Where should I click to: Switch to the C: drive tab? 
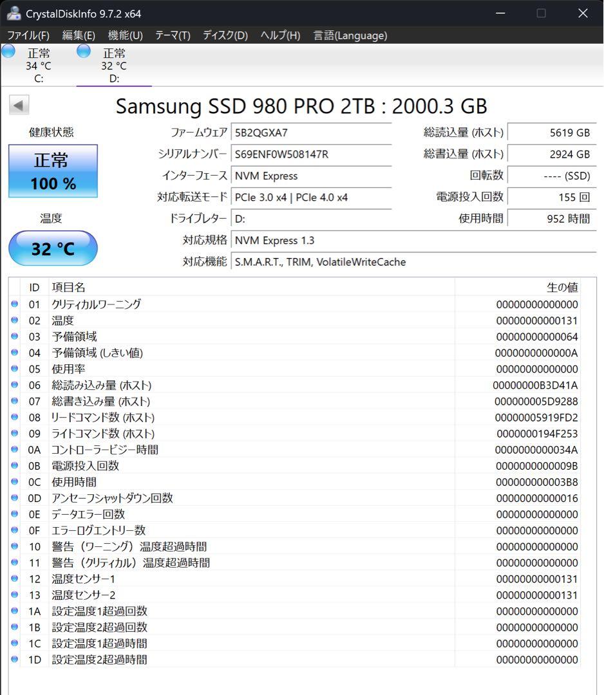[39, 64]
